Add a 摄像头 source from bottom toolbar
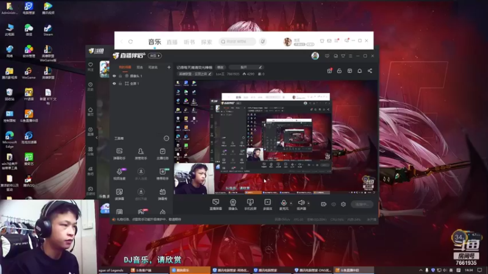This screenshot has height=274, width=488. tap(233, 205)
